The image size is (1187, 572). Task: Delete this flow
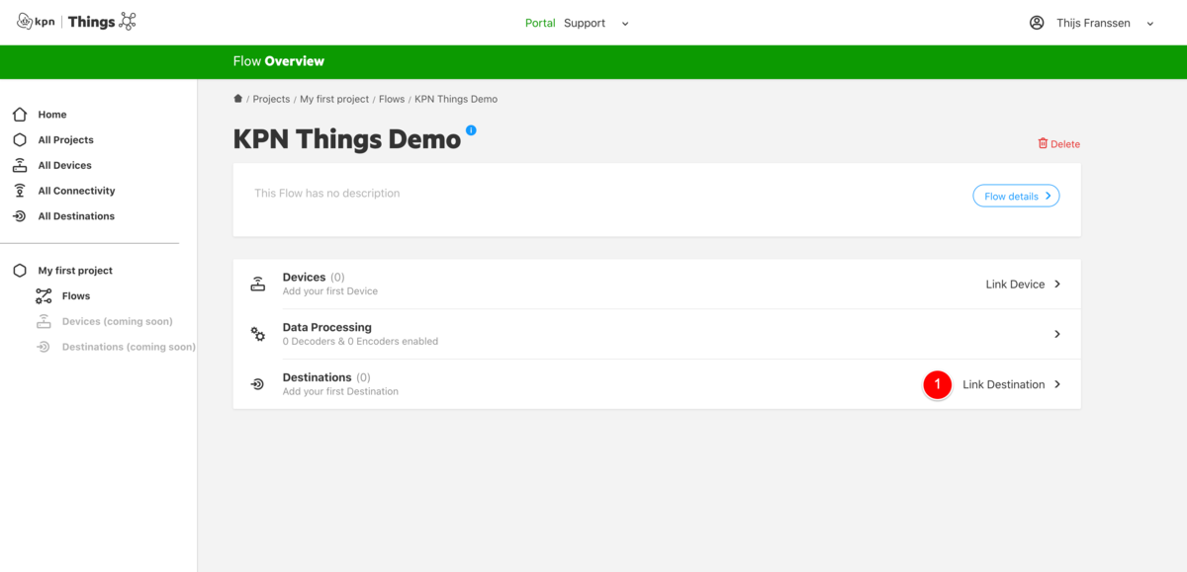click(x=1058, y=144)
